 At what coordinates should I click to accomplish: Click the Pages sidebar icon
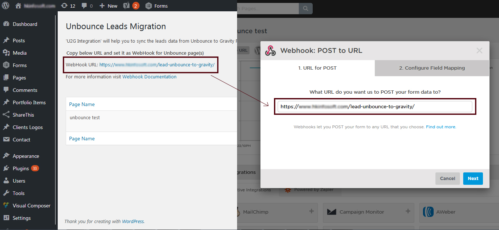6,78
